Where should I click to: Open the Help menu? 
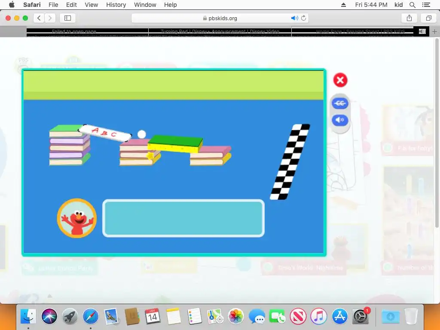point(170,5)
